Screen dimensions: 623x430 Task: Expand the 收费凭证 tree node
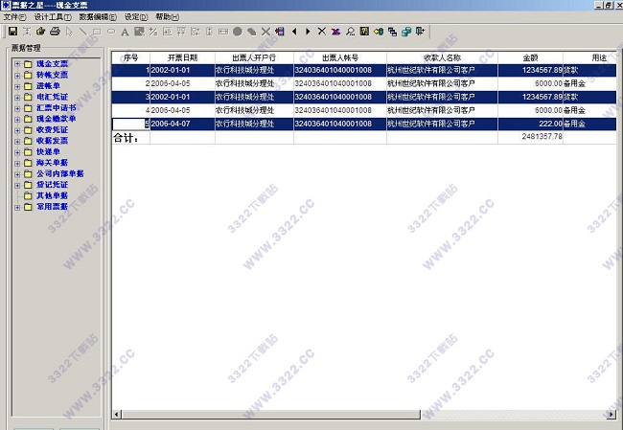pyautogui.click(x=17, y=130)
